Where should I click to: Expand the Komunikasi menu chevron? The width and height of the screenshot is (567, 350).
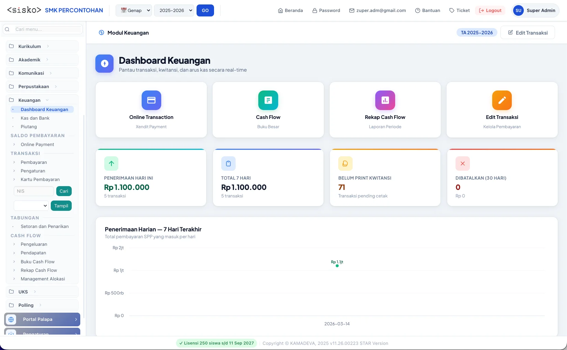tap(51, 73)
